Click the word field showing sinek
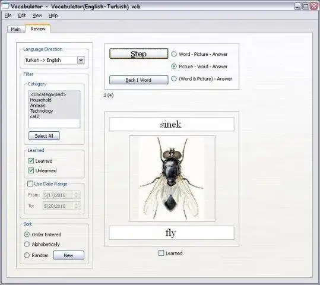This screenshot has width=320, height=285. [172, 124]
